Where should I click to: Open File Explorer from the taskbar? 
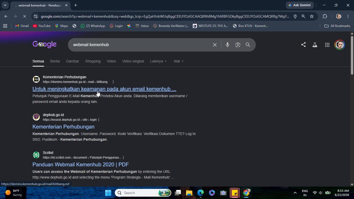click(x=189, y=193)
